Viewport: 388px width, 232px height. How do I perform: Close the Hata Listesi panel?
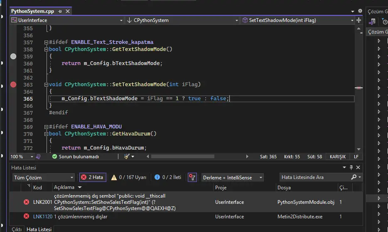pyautogui.click(x=358, y=167)
